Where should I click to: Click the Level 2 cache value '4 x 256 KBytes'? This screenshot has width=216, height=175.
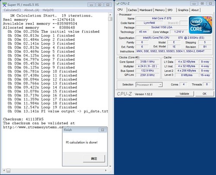click(x=187, y=70)
